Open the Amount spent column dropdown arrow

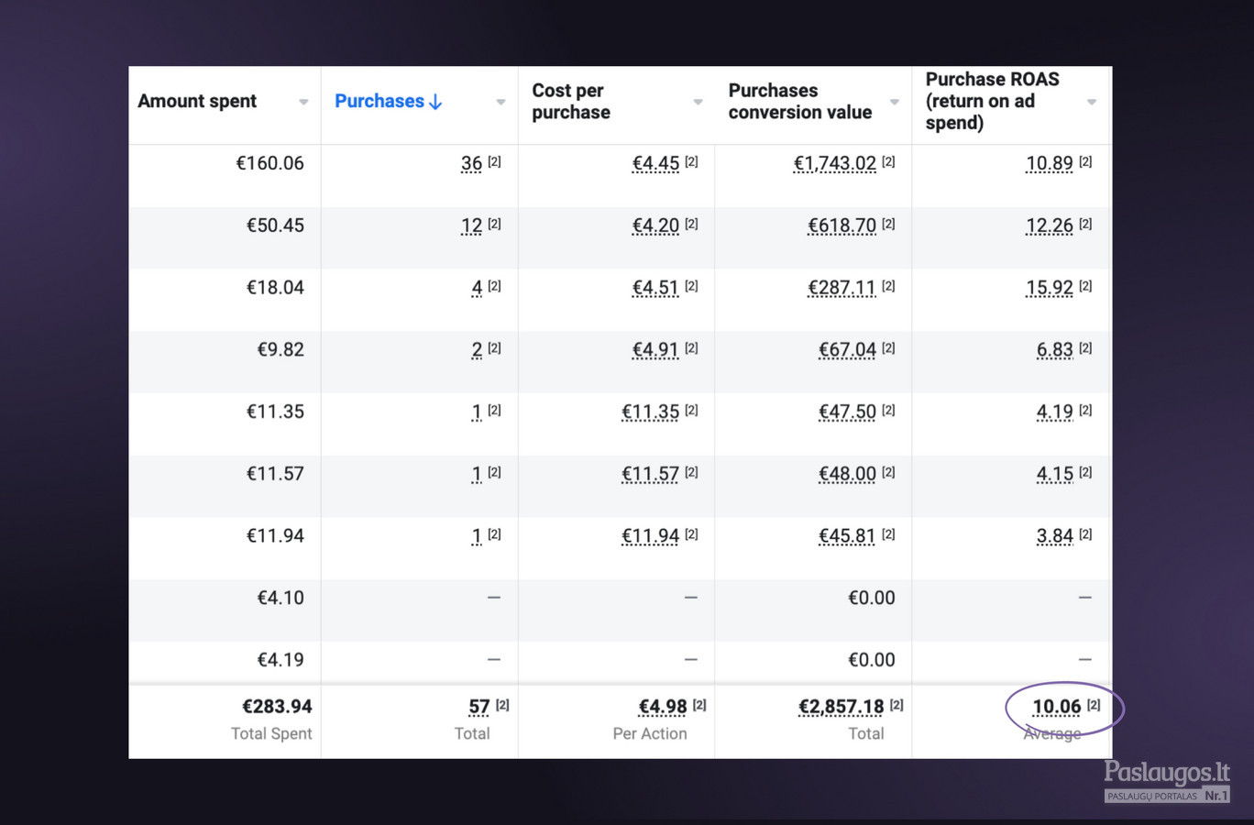[303, 102]
